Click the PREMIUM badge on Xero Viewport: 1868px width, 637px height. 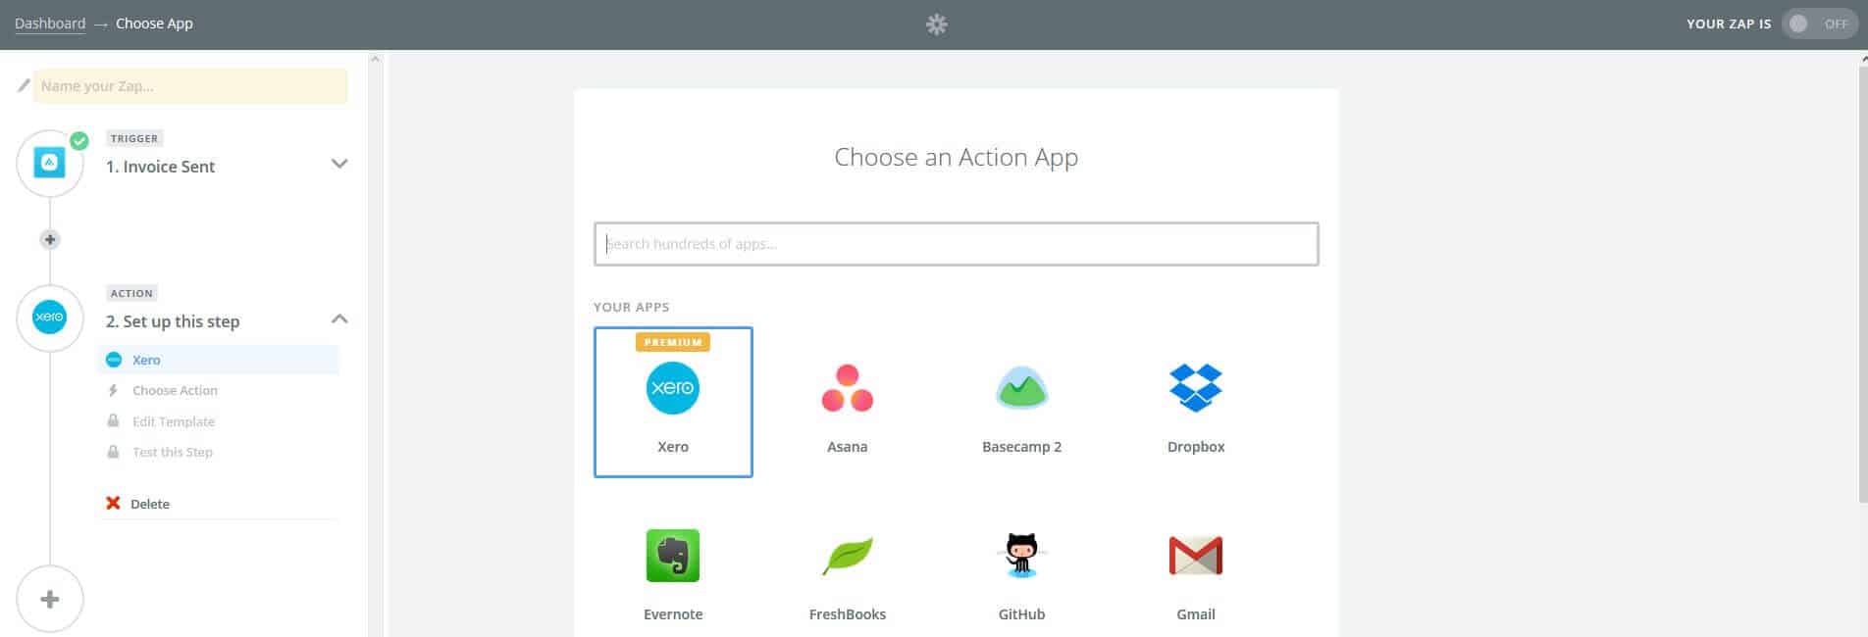tap(673, 342)
